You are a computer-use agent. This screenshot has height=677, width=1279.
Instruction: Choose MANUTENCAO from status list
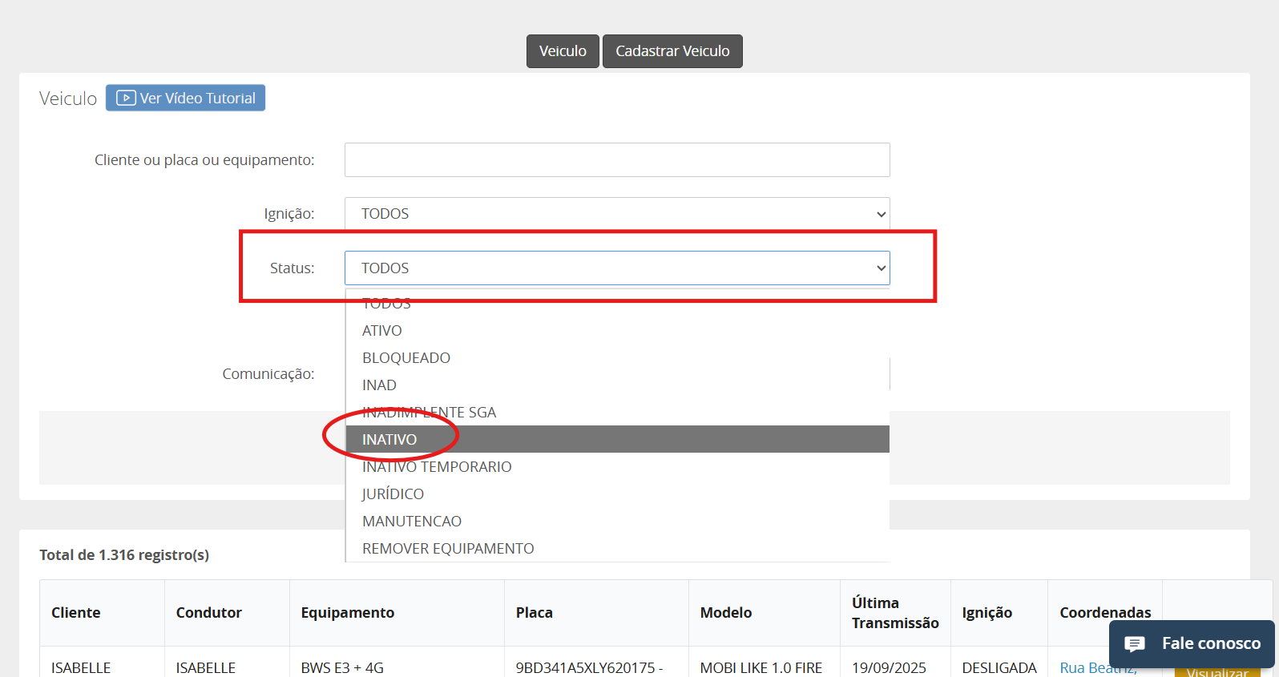click(x=412, y=522)
